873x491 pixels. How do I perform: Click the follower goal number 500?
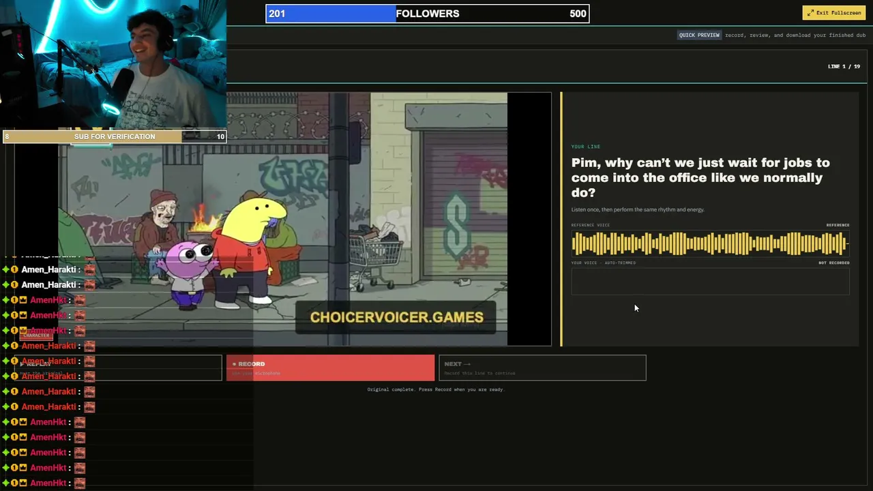578,14
